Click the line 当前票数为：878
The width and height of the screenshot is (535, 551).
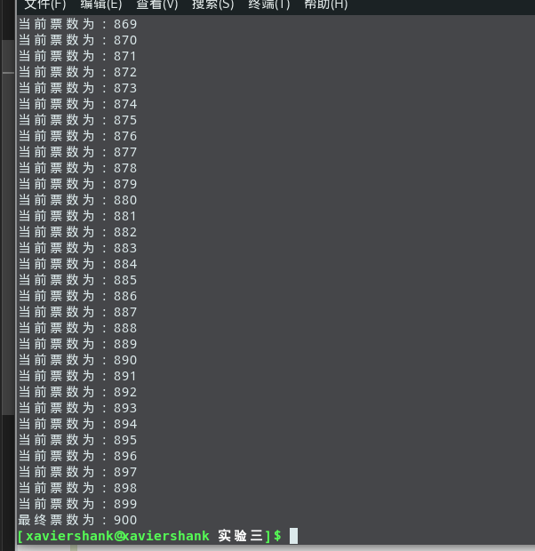click(77, 168)
